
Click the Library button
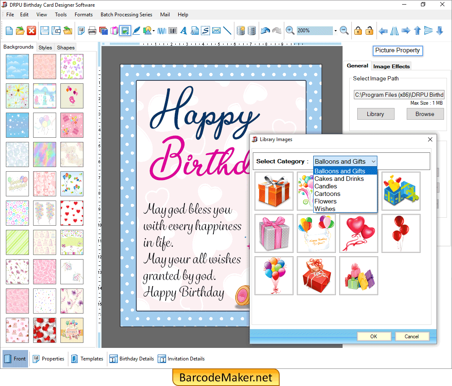tap(376, 114)
